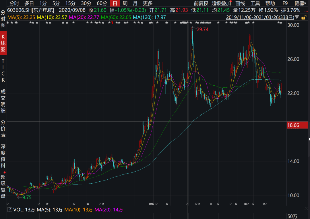
Task: Click the 隐藏 arrow to hide the panel
Action: tap(305, 3)
